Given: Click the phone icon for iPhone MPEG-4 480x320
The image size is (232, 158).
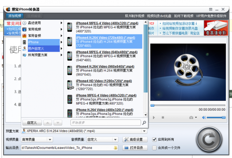Looking at the screenshot, I should (70, 99).
